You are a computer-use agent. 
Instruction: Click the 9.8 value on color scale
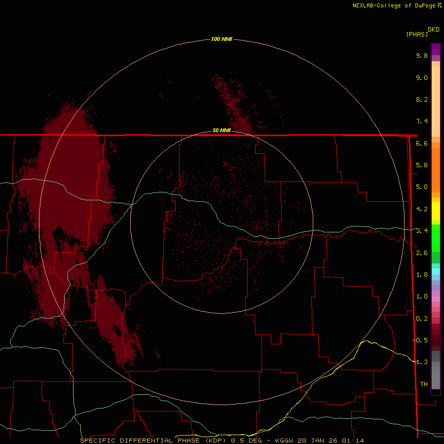click(422, 55)
